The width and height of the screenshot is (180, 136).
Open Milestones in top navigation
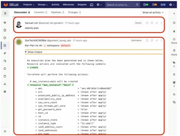[68, 5]
